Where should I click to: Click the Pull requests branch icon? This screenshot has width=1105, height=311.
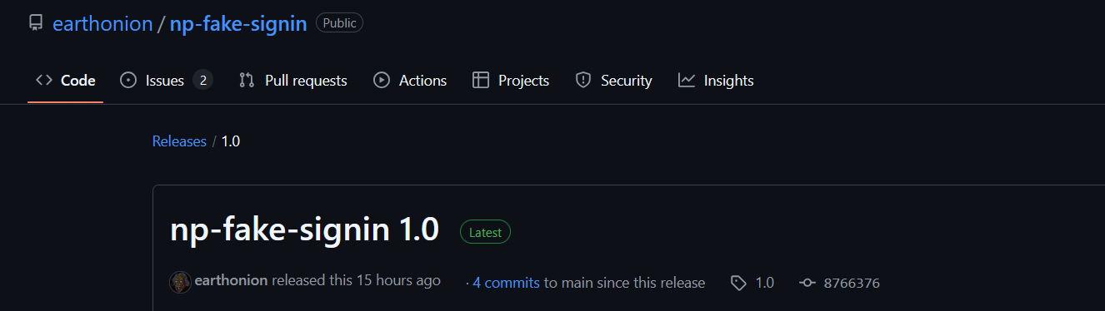coord(247,81)
